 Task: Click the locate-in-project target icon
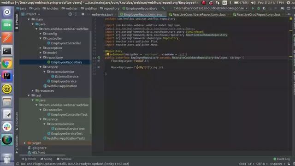(70, 14)
